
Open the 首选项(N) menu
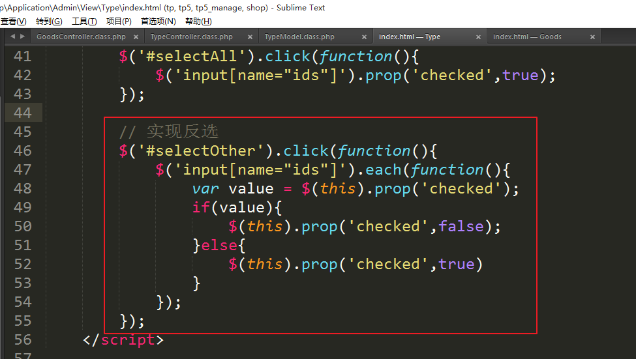click(x=158, y=22)
